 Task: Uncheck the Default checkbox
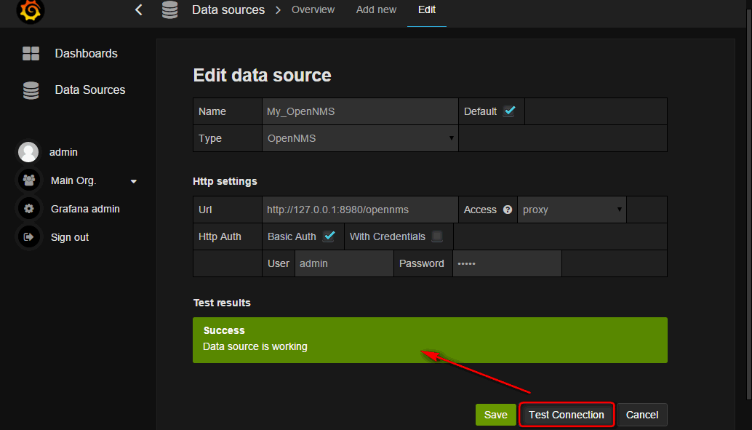[509, 111]
